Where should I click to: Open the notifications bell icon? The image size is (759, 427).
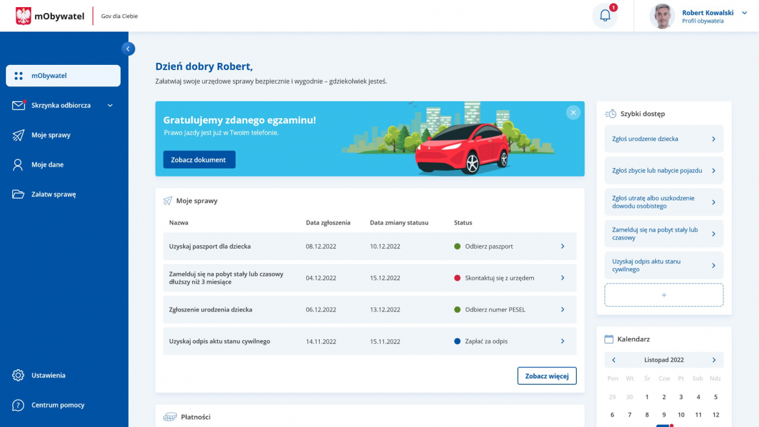coord(605,16)
